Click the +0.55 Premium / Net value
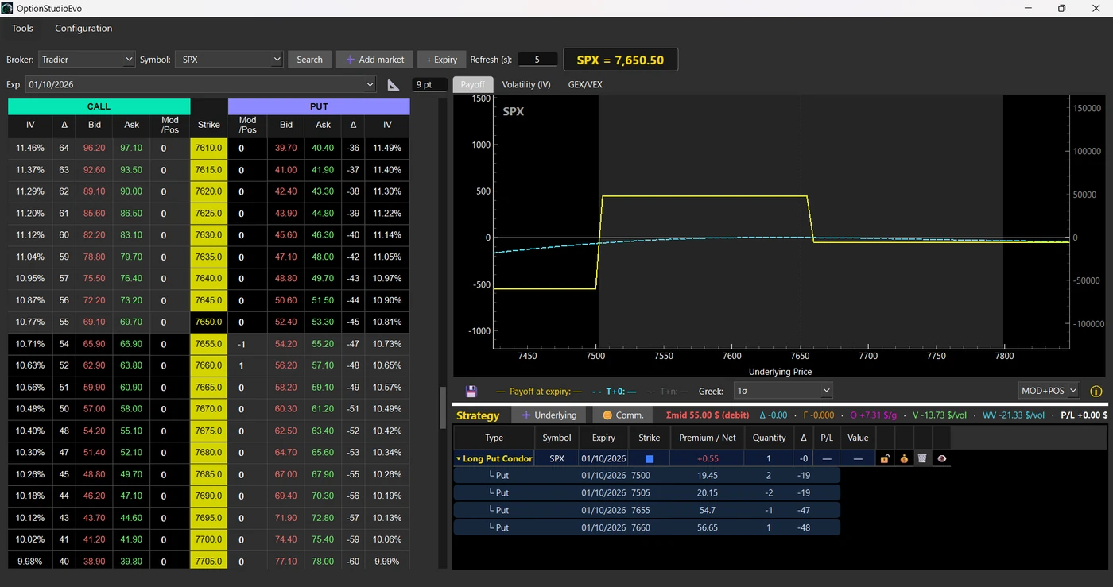The height and width of the screenshot is (587, 1113). (707, 459)
